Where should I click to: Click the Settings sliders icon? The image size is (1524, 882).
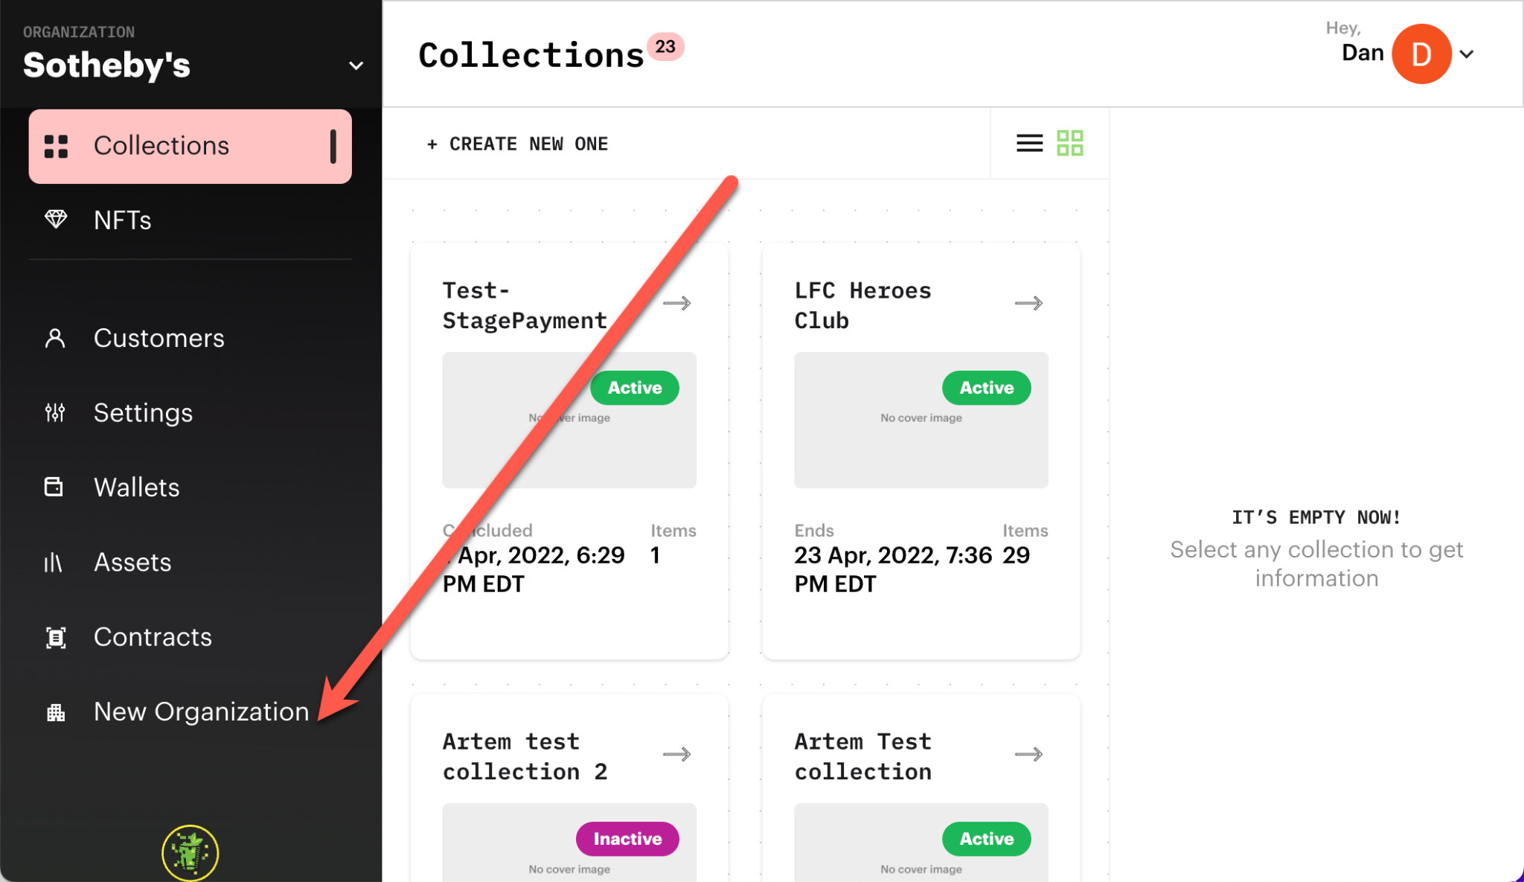55,412
